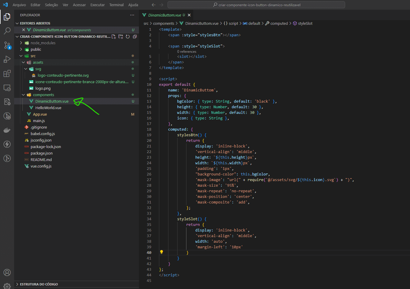Image resolution: width=410 pixels, height=289 pixels.
Task: Expand the Estrutura do Código section
Action: pyautogui.click(x=39, y=284)
